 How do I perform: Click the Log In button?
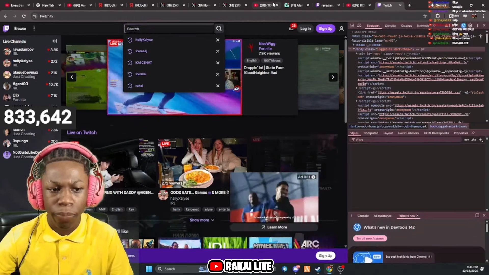coord(305,29)
